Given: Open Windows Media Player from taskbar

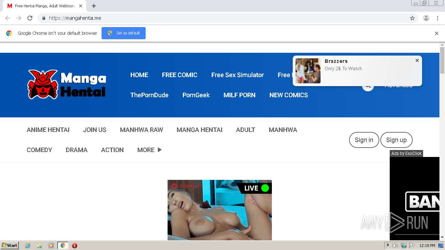Looking at the screenshot, I should pos(51,245).
